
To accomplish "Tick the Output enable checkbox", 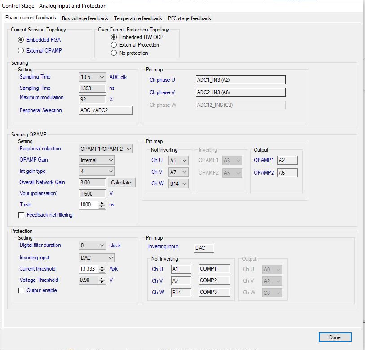I will (x=22, y=290).
